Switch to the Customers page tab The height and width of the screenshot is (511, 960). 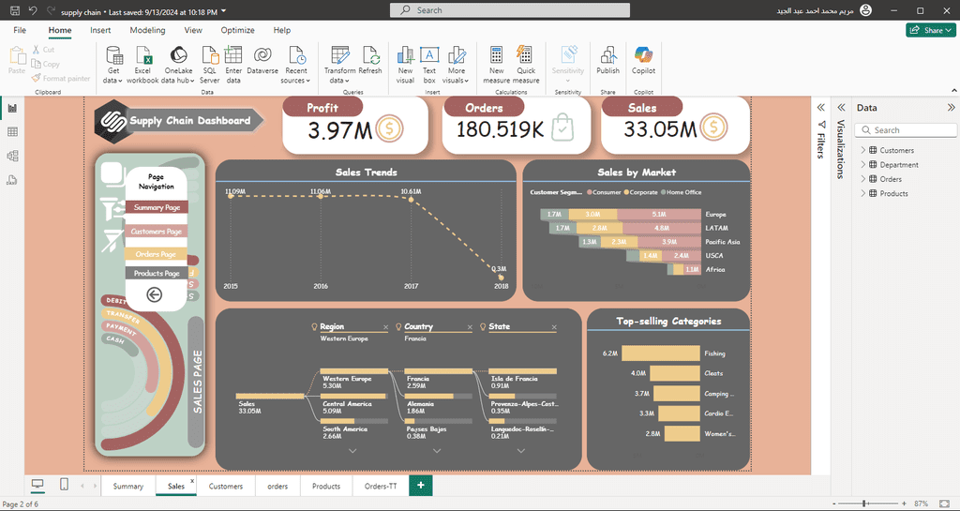click(x=225, y=486)
